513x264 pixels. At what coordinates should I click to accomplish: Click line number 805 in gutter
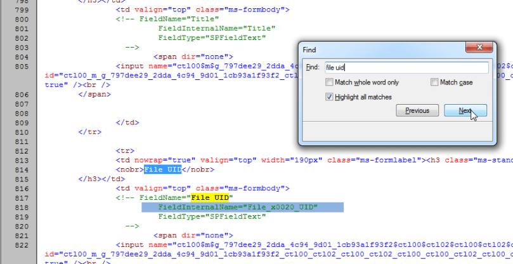tap(21, 65)
